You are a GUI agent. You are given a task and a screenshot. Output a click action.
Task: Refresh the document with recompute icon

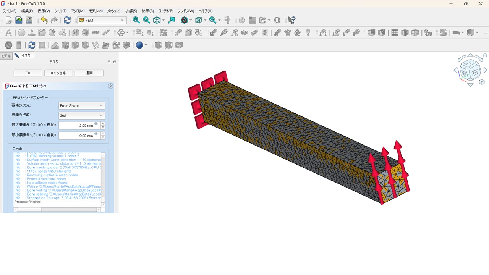click(x=67, y=20)
